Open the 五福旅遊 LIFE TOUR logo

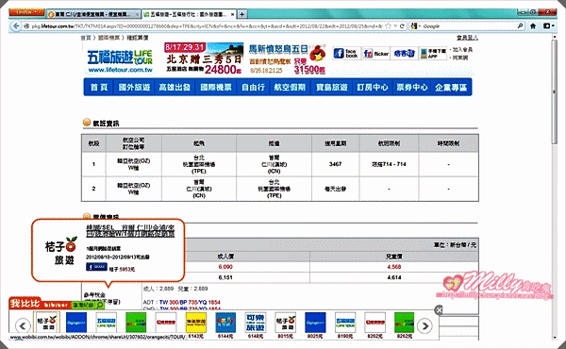point(120,60)
